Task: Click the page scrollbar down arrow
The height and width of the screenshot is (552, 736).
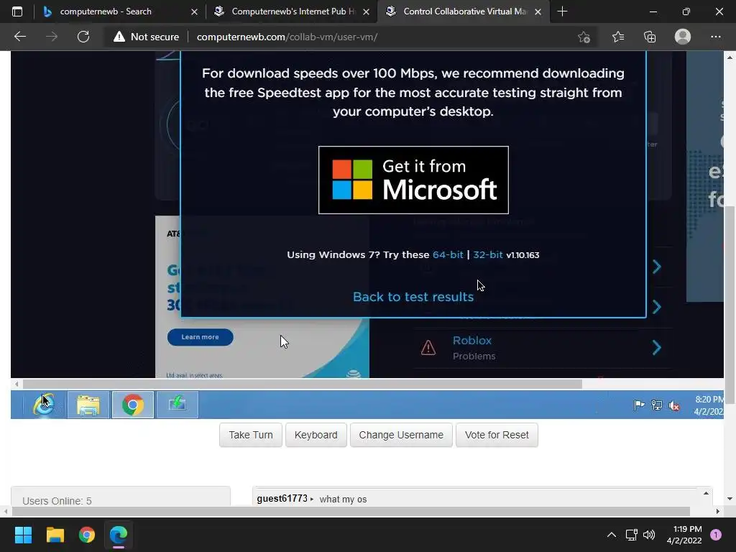Action: pos(730,499)
